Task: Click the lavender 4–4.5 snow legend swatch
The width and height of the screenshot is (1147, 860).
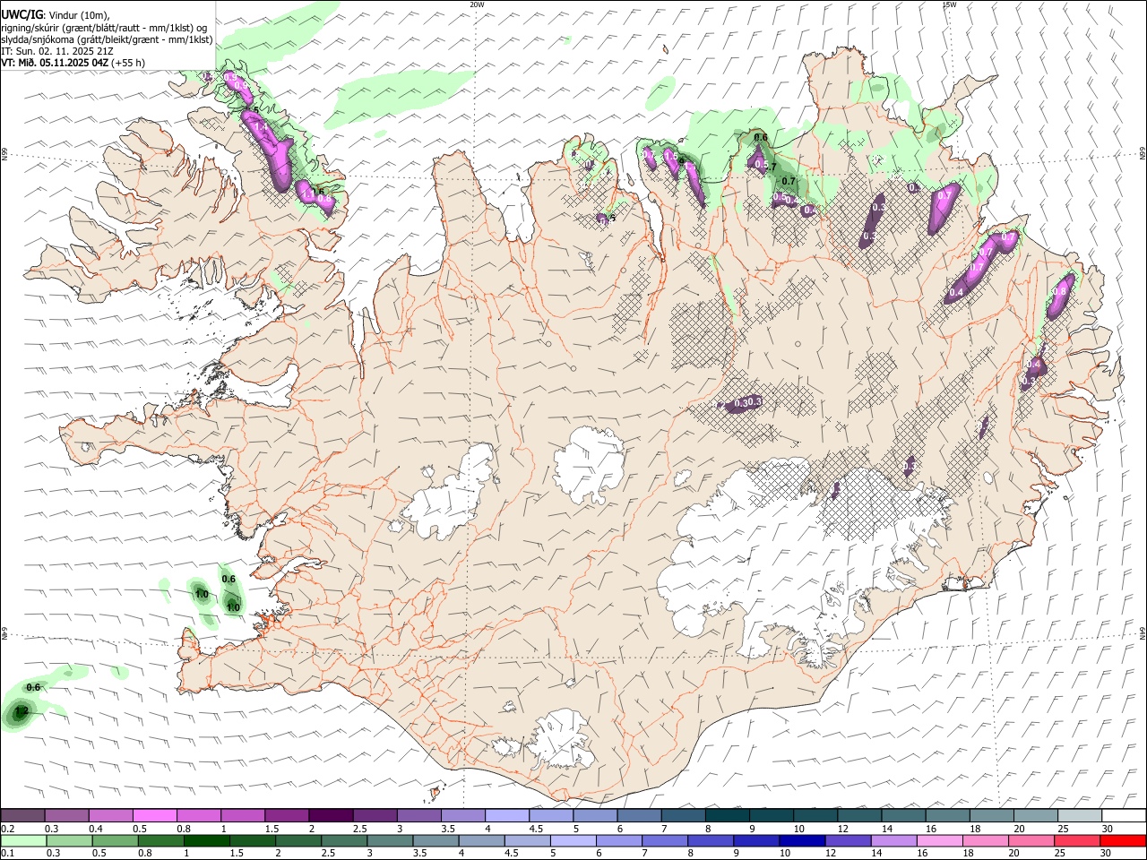Action: [505, 816]
